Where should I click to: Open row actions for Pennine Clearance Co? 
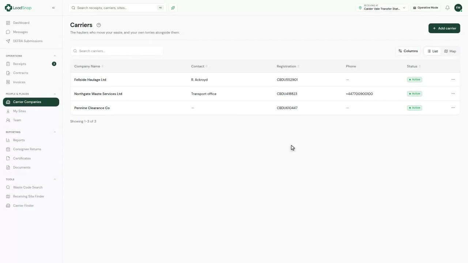point(453,108)
